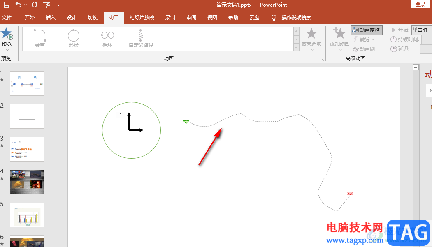Select slide 2 thumbnail
The height and width of the screenshot is (247, 432).
click(x=27, y=116)
